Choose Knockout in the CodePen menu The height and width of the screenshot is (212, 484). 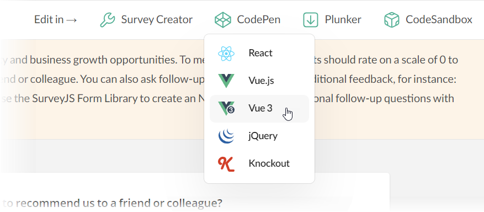coord(259,163)
